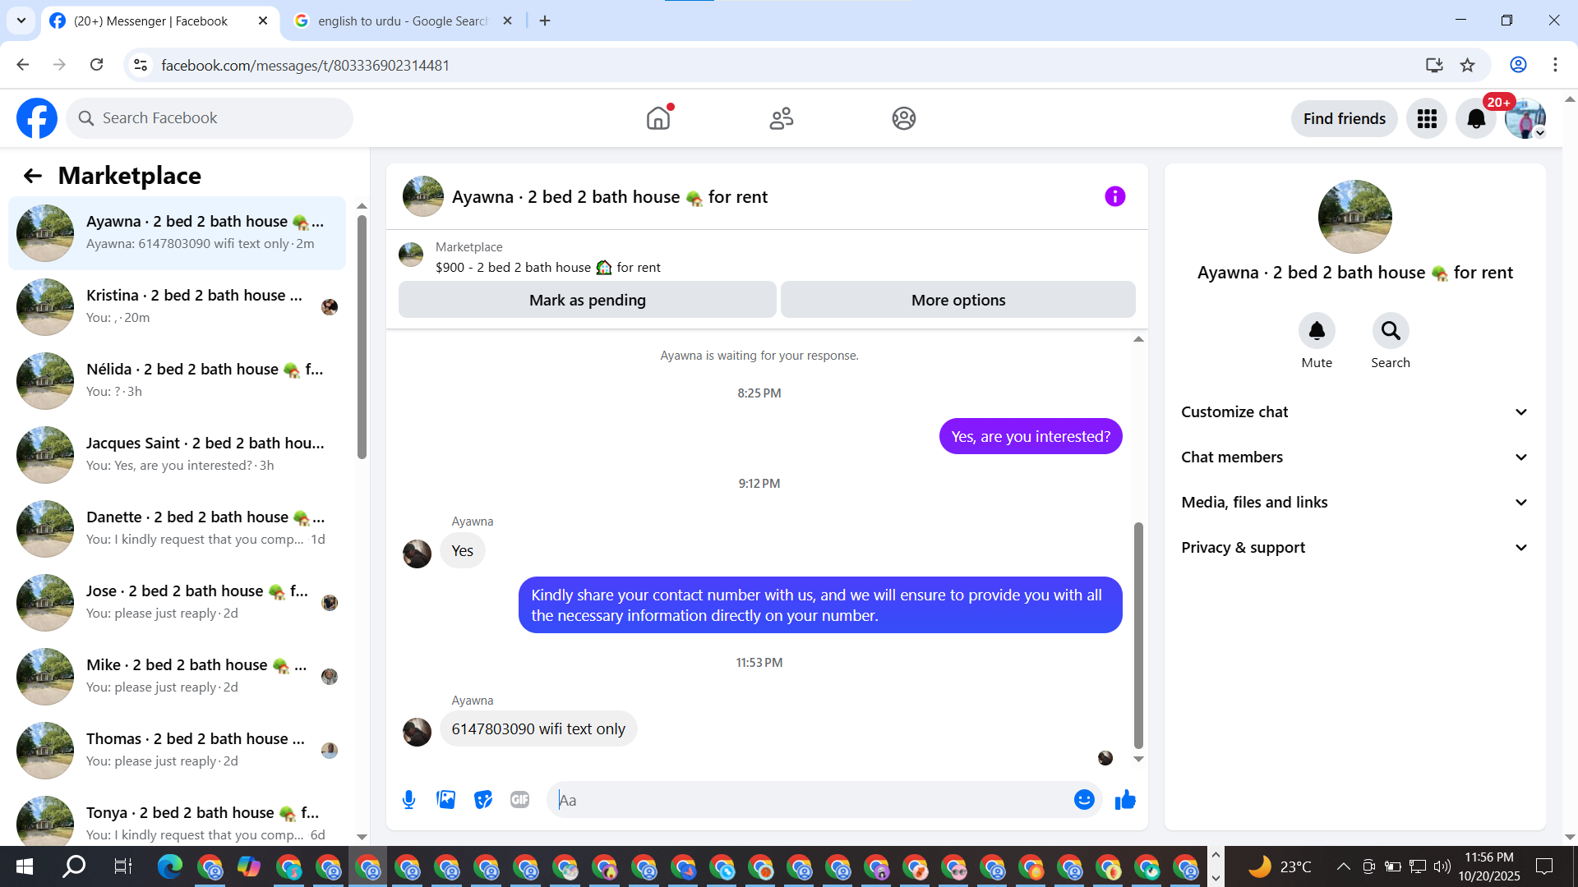Open the sticker picker icon
Screen dimensions: 1578x887
pos(483,800)
